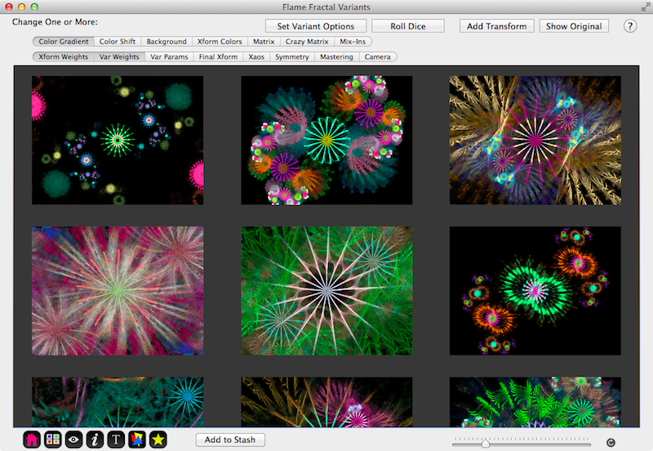
Task: Toggle the Background option
Action: coord(167,42)
